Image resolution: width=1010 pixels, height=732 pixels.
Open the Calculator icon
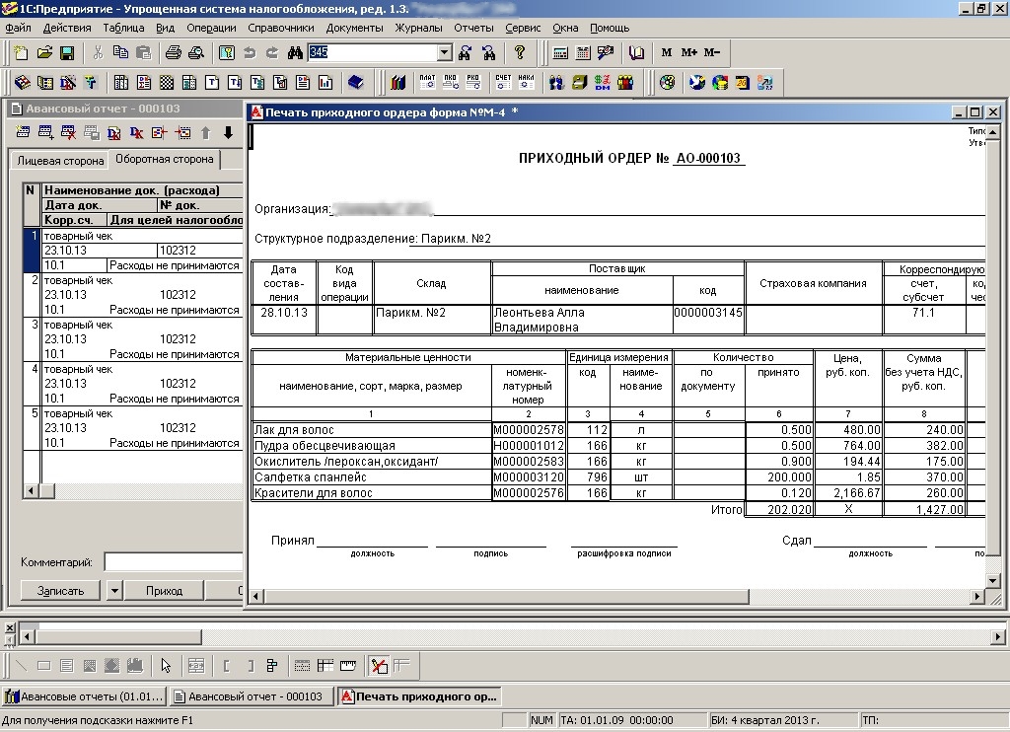tap(560, 53)
